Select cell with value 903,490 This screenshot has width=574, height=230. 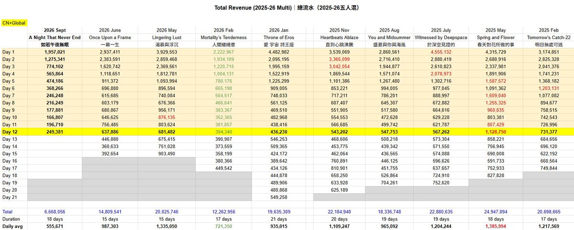[x=167, y=154]
